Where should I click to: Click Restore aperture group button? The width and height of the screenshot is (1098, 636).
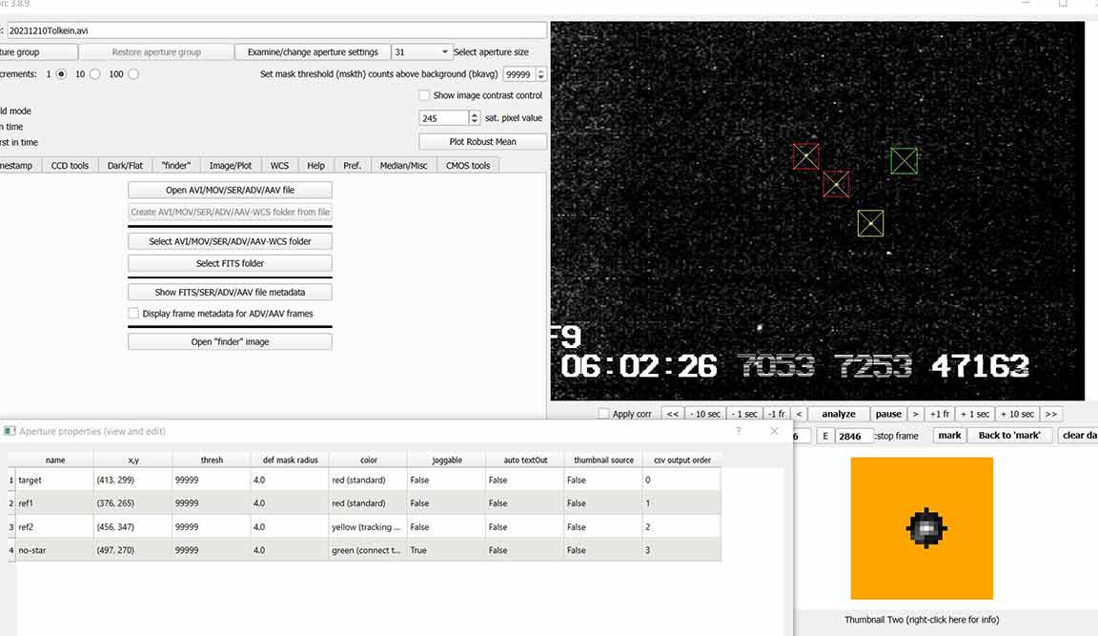point(156,51)
